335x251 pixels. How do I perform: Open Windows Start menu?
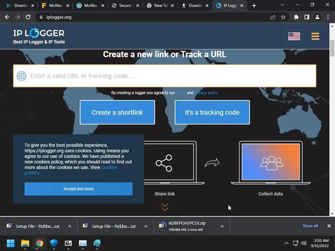tap(10, 243)
